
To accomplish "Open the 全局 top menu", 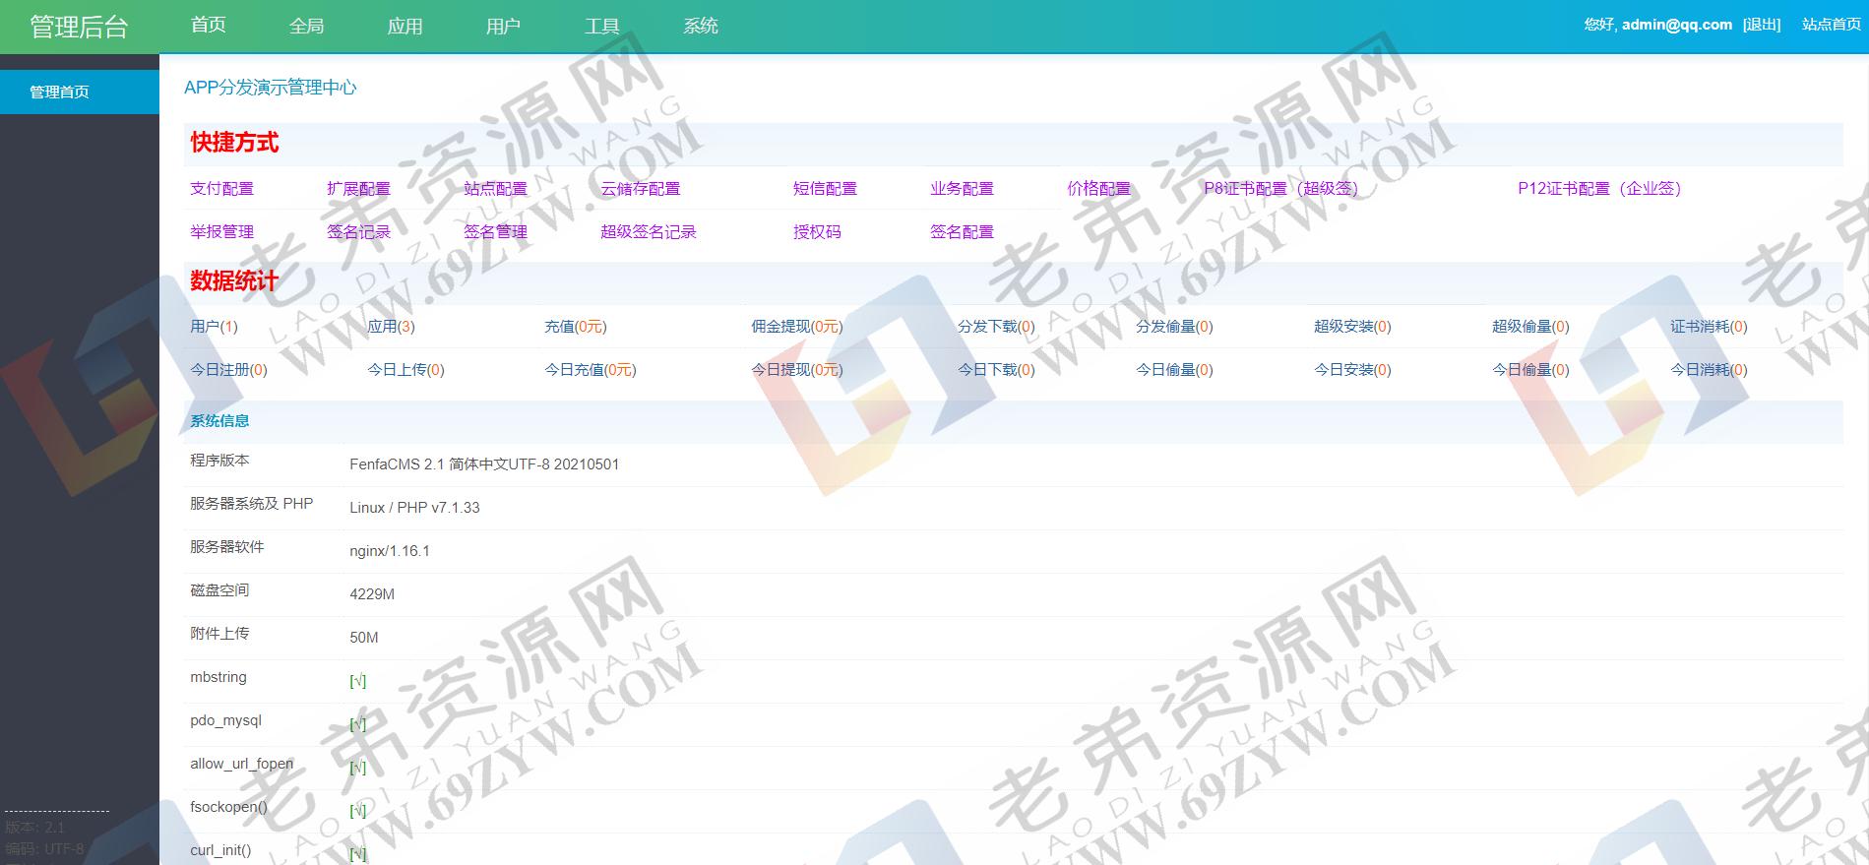I will click(307, 26).
